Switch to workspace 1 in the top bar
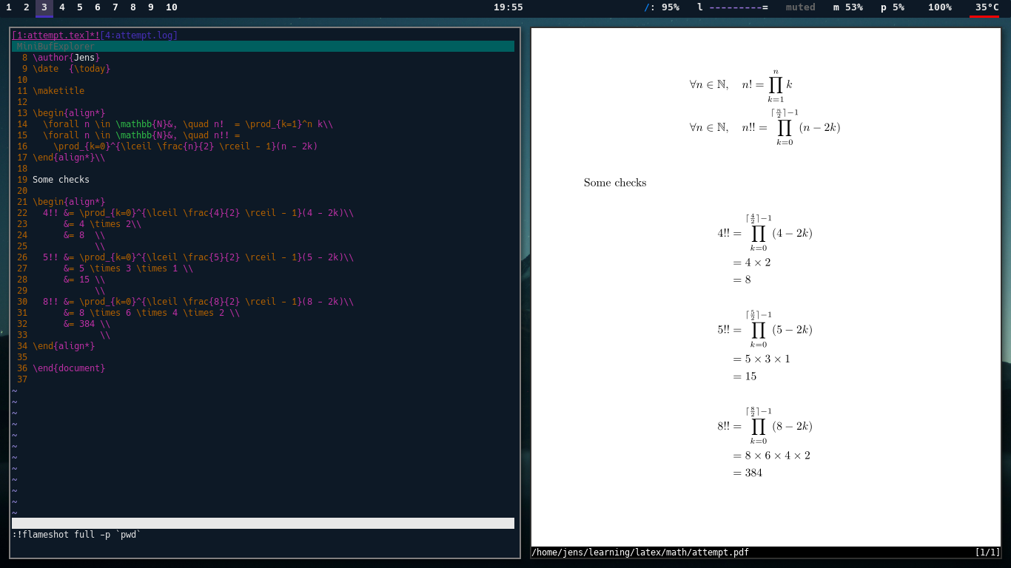 tap(9, 7)
